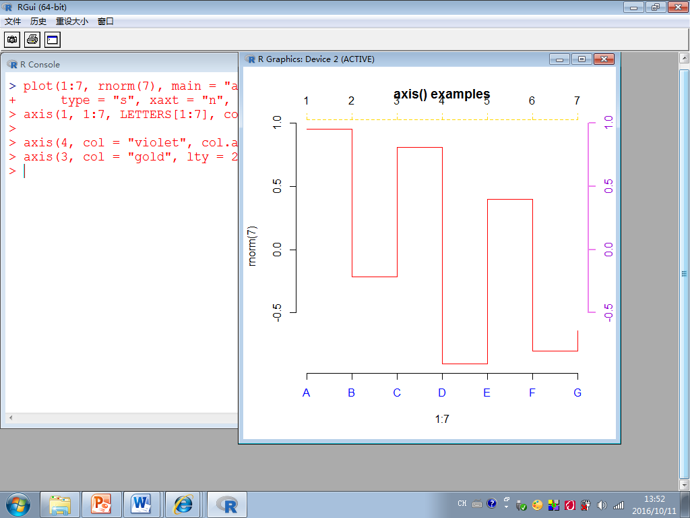Click the copy-to-clipboard camera toolbar icon

click(x=12, y=40)
